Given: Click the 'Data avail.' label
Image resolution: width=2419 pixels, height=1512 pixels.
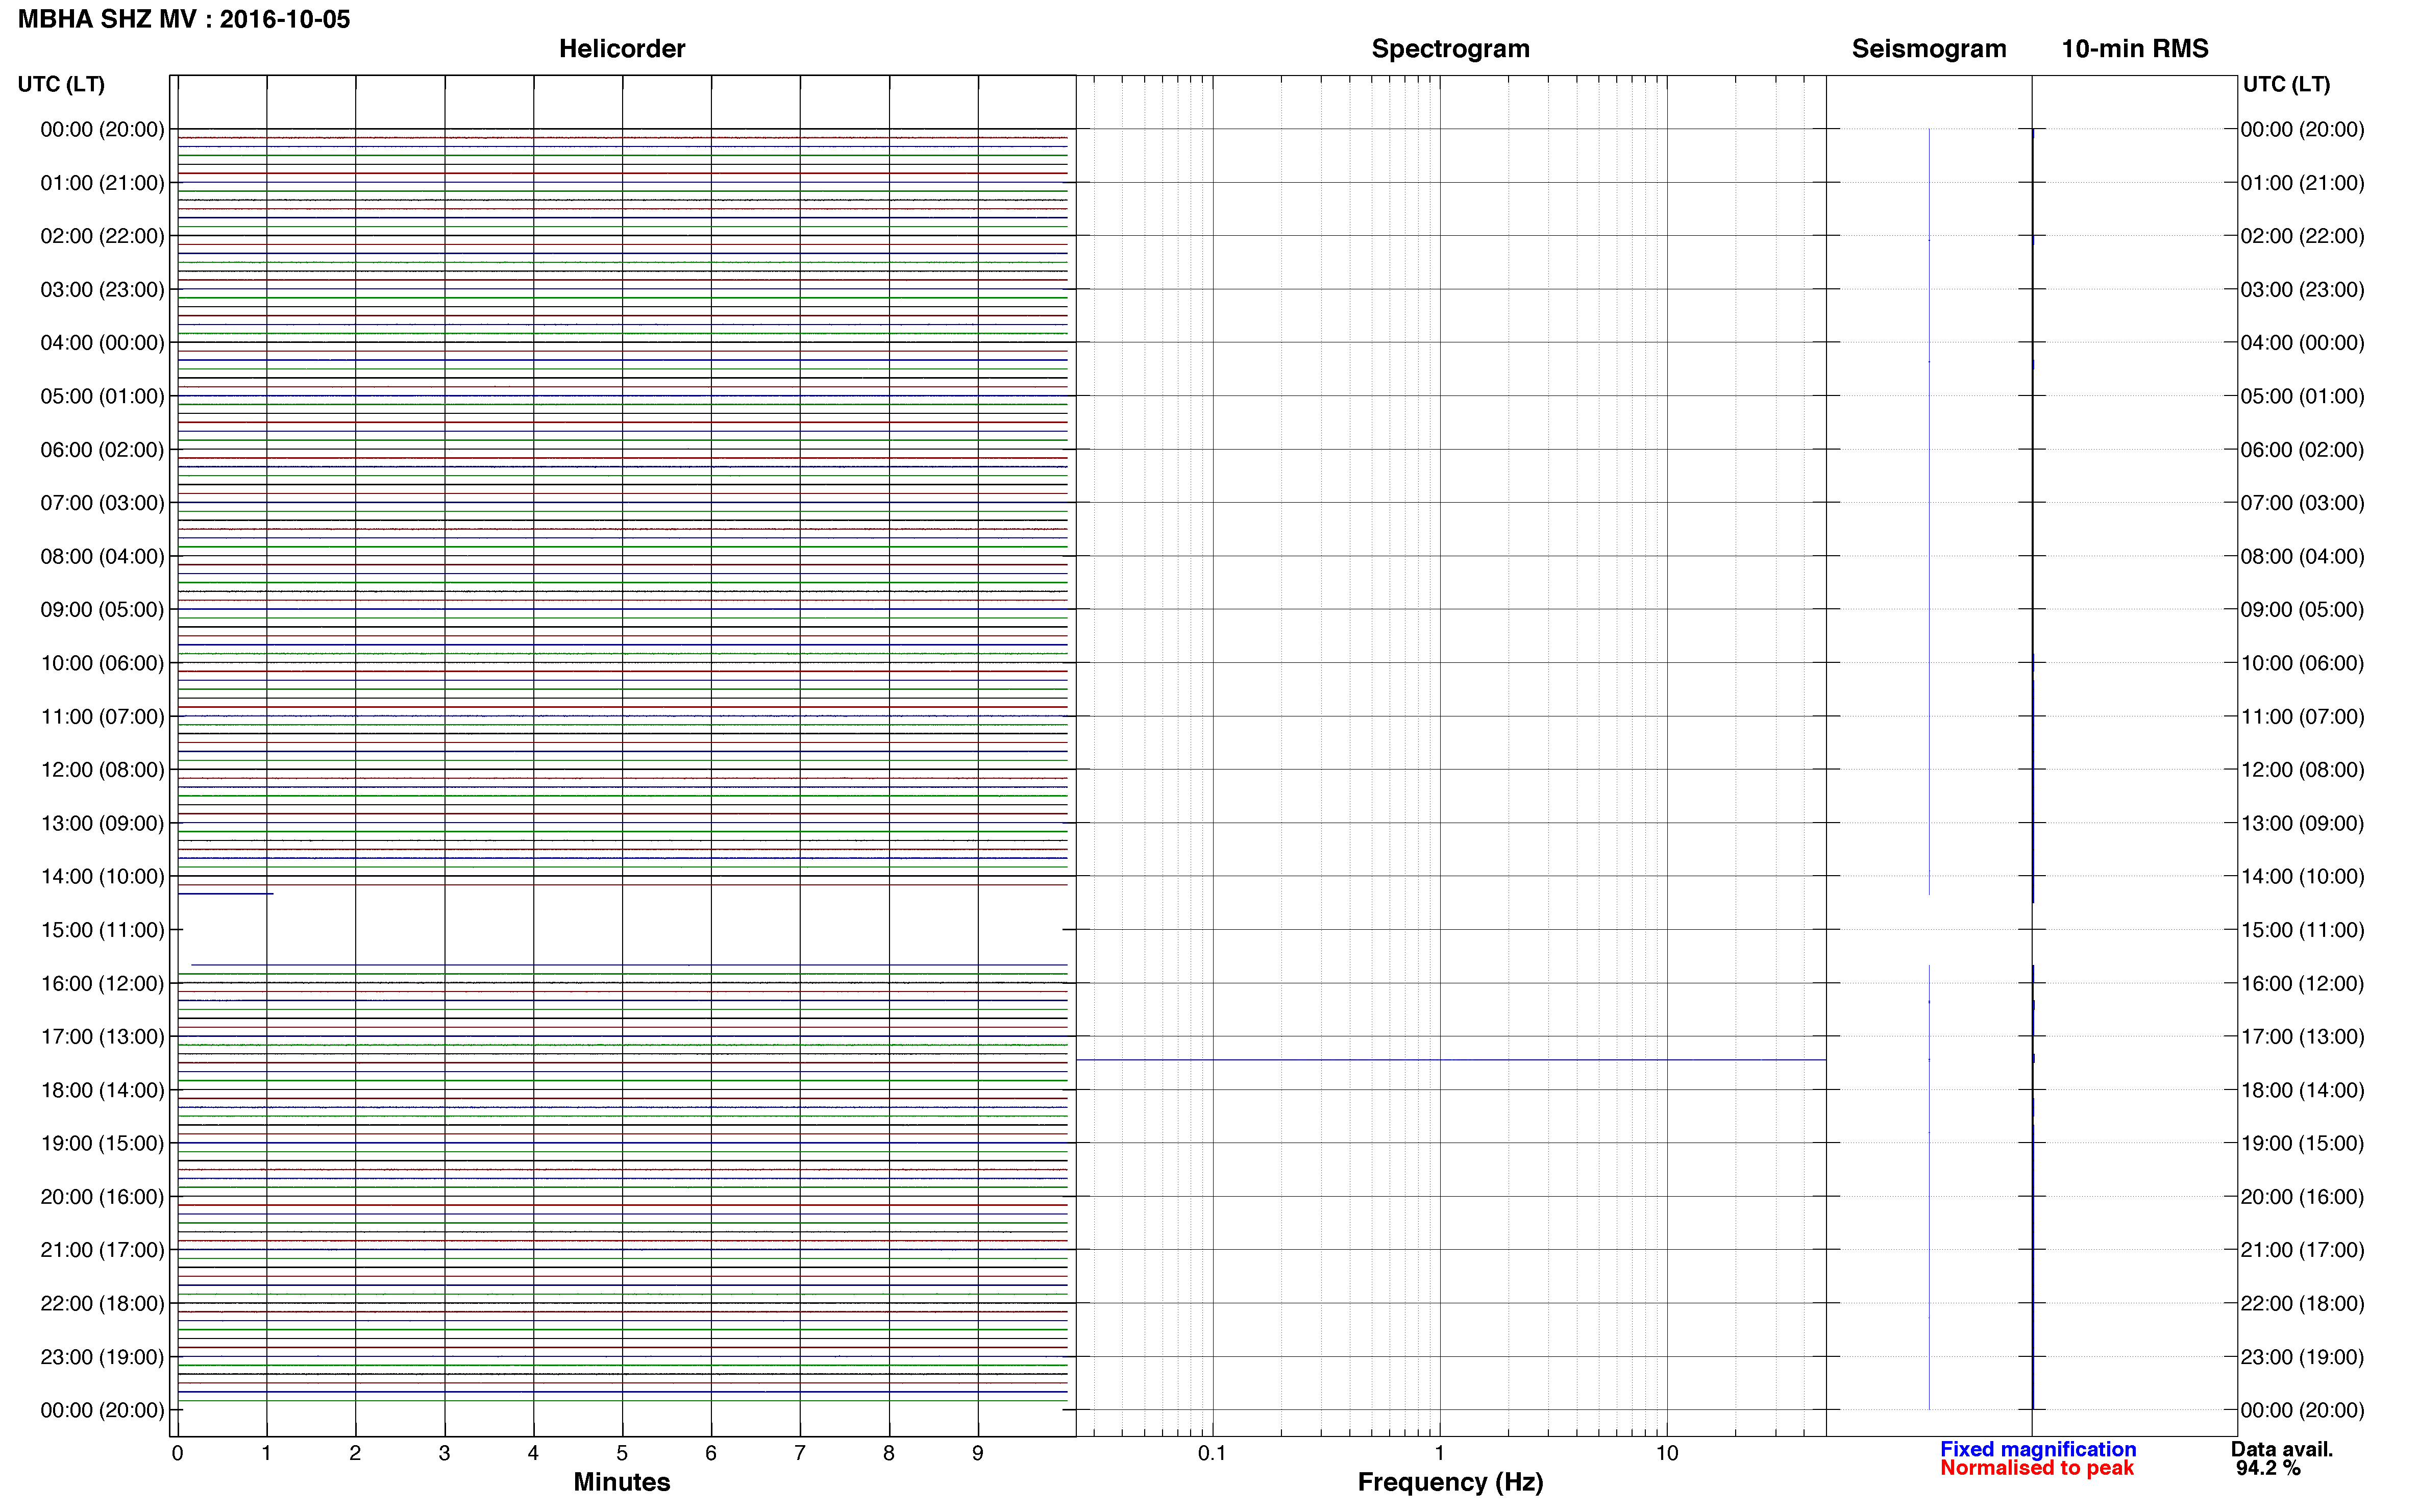Looking at the screenshot, I should [2282, 1449].
